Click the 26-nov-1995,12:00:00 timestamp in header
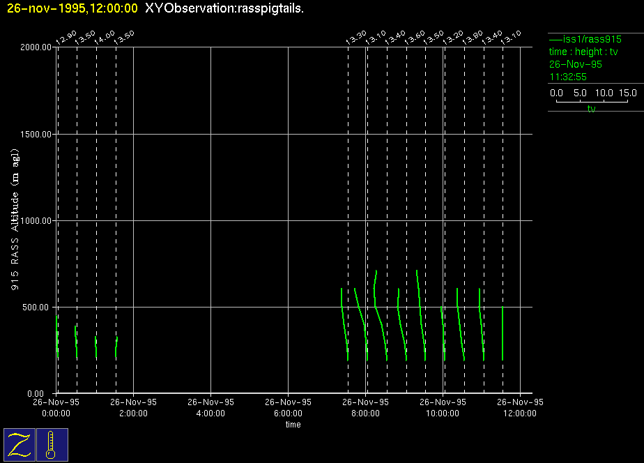This screenshot has height=463, width=644. (x=72, y=8)
